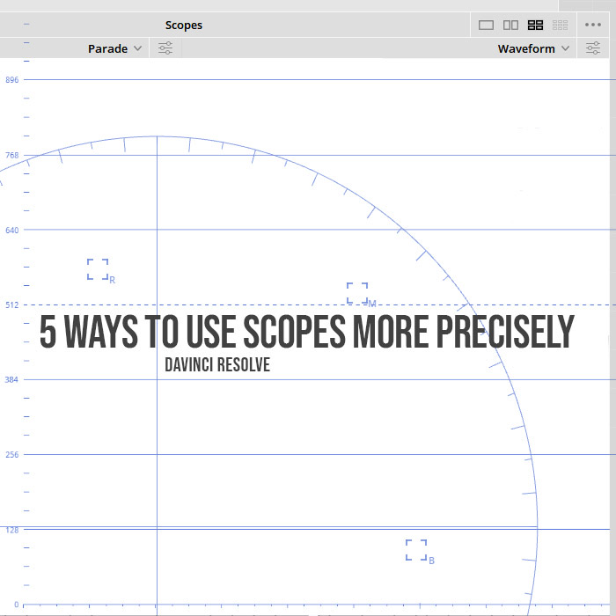Open the Waveform dropdown selector
This screenshot has height=616, width=616.
tap(533, 48)
